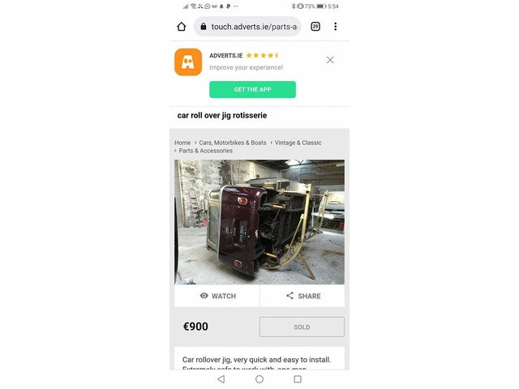This screenshot has width=519, height=389.
Task: Open Vintage & Classic breadcrumb category
Action: point(298,143)
